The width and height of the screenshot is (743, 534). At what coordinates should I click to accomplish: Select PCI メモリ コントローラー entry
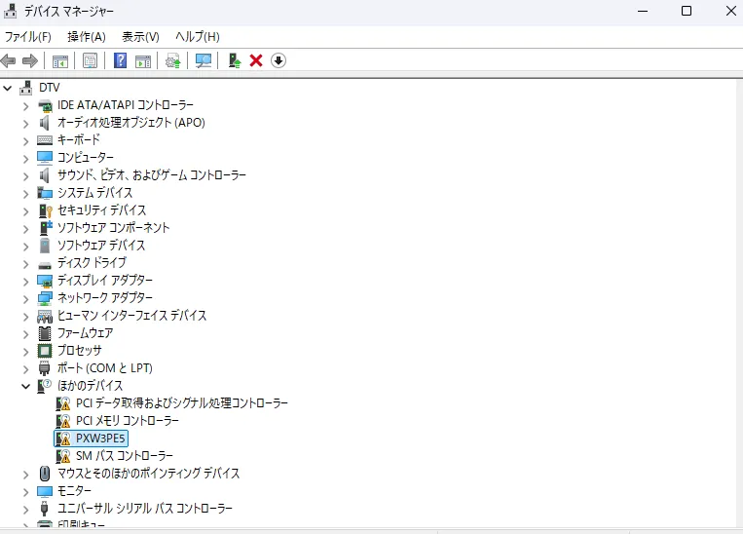click(x=127, y=421)
